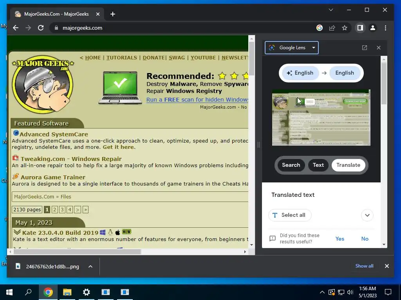Click the Google icon in the address bar

(320, 28)
